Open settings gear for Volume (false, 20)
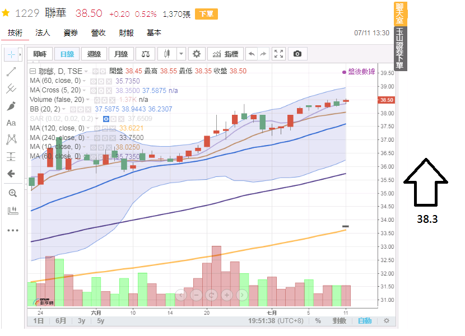This screenshot has height=336, width=465. click(105, 100)
